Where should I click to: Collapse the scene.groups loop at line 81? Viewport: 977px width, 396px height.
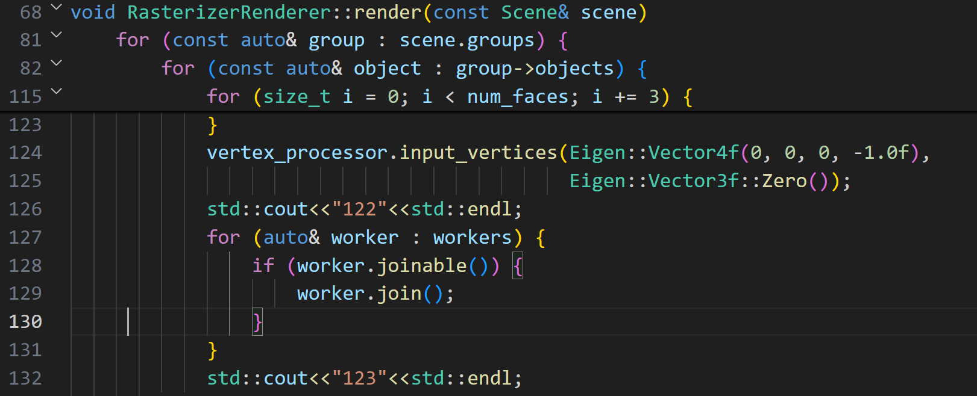click(x=56, y=35)
